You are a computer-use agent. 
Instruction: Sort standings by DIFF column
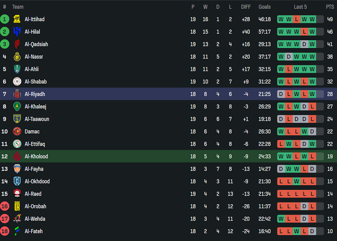(246, 7)
